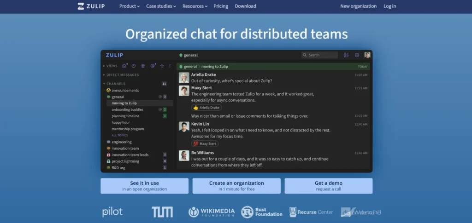Click the moving to Zulip topic in the message bar
472x223 pixels.
[x=215, y=67]
